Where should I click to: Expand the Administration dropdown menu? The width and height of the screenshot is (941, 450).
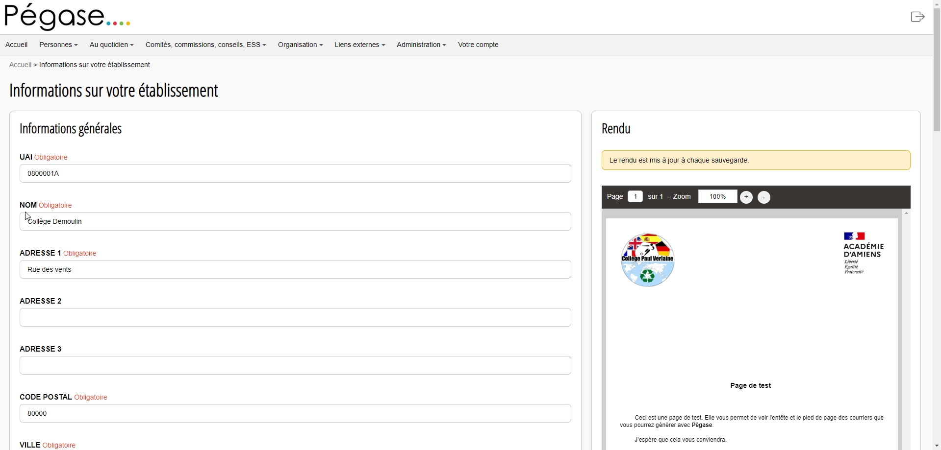[x=421, y=45]
